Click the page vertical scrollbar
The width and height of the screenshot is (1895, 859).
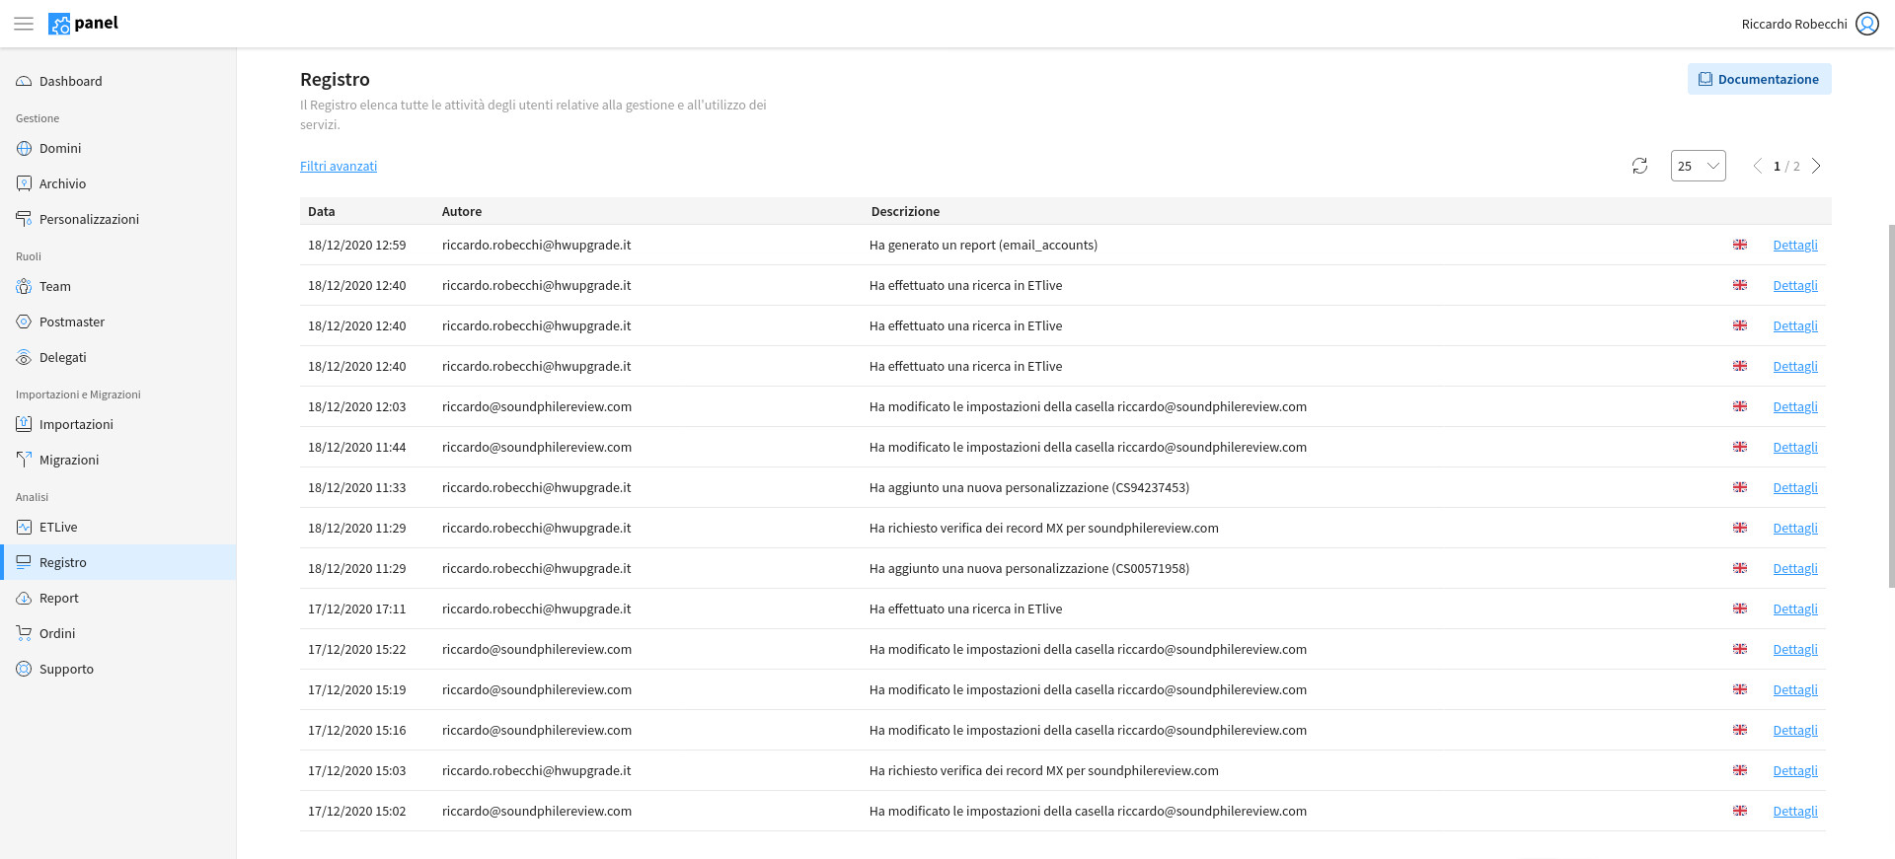click(x=1891, y=404)
